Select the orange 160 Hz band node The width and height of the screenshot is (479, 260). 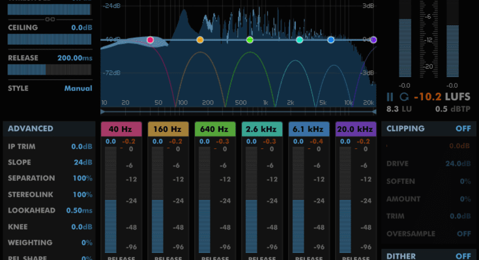tap(200, 40)
